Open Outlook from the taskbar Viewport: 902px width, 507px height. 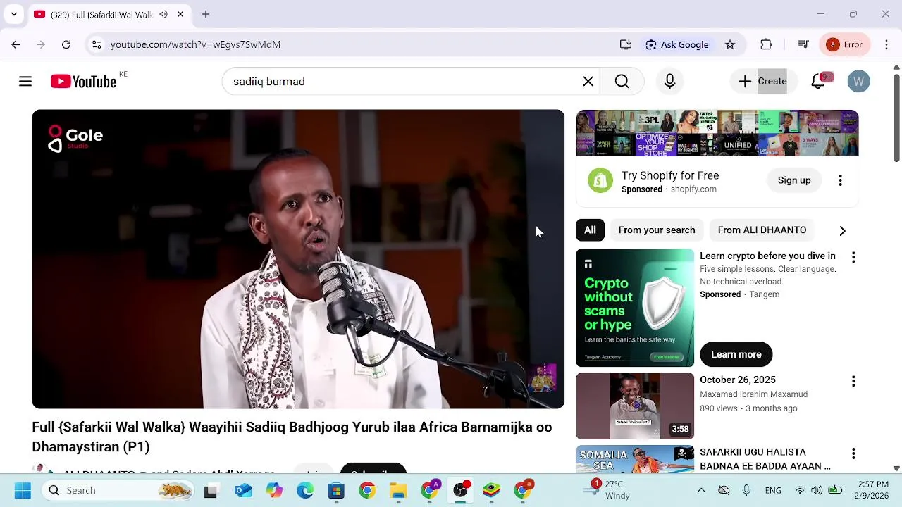(243, 491)
